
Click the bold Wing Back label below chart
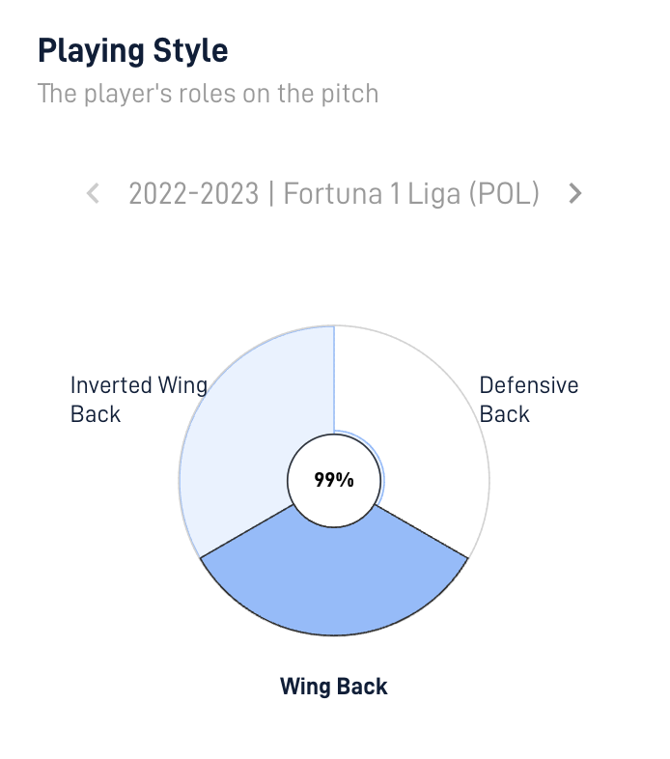click(x=333, y=687)
